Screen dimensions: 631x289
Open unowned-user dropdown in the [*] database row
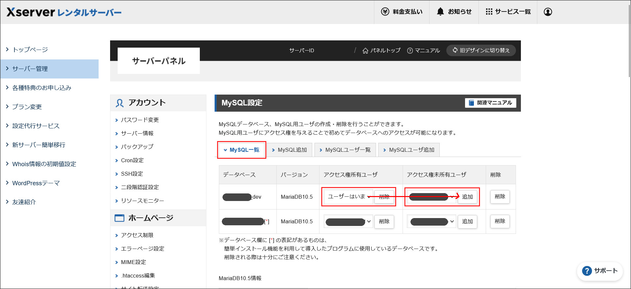click(432, 221)
